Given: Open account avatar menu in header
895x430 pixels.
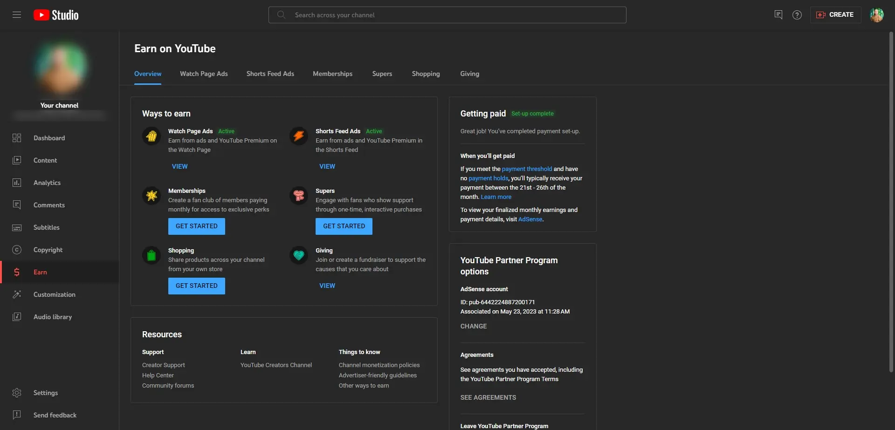Looking at the screenshot, I should click(x=876, y=15).
